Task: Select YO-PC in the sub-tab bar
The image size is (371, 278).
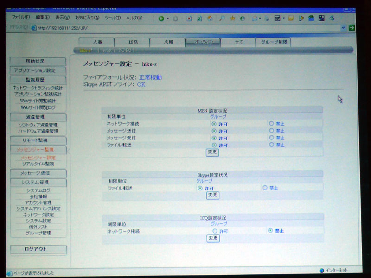Action: (125, 51)
